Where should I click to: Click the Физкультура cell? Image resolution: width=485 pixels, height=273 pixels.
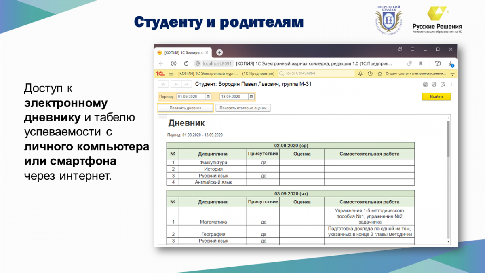[213, 162]
